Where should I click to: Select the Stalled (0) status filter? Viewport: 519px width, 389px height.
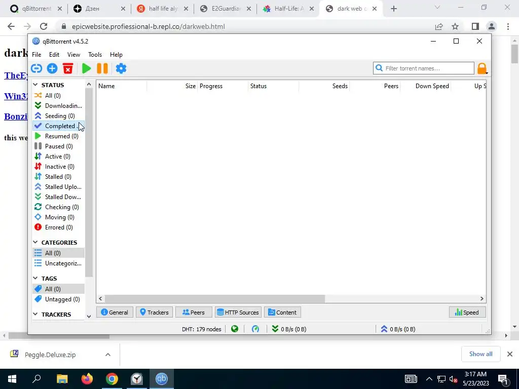coord(59,177)
